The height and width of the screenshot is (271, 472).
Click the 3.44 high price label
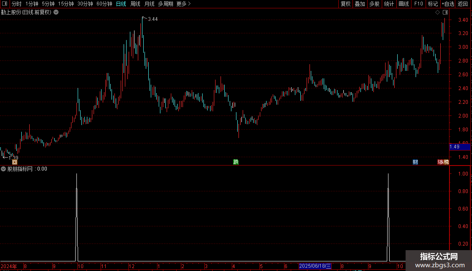[153, 19]
